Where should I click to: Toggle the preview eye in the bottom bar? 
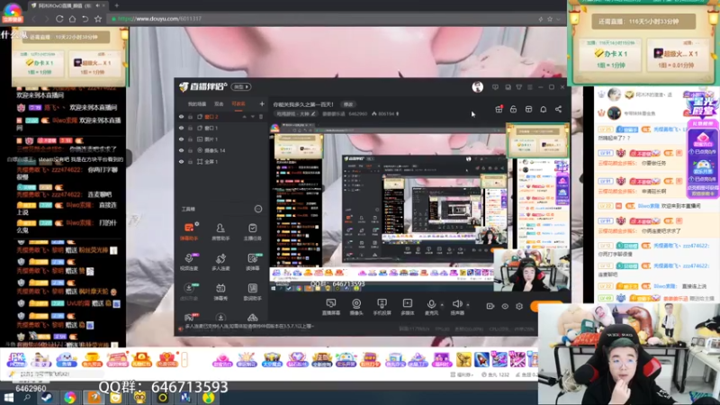(505, 306)
